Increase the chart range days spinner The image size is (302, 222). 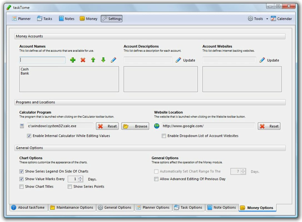click(x=243, y=170)
